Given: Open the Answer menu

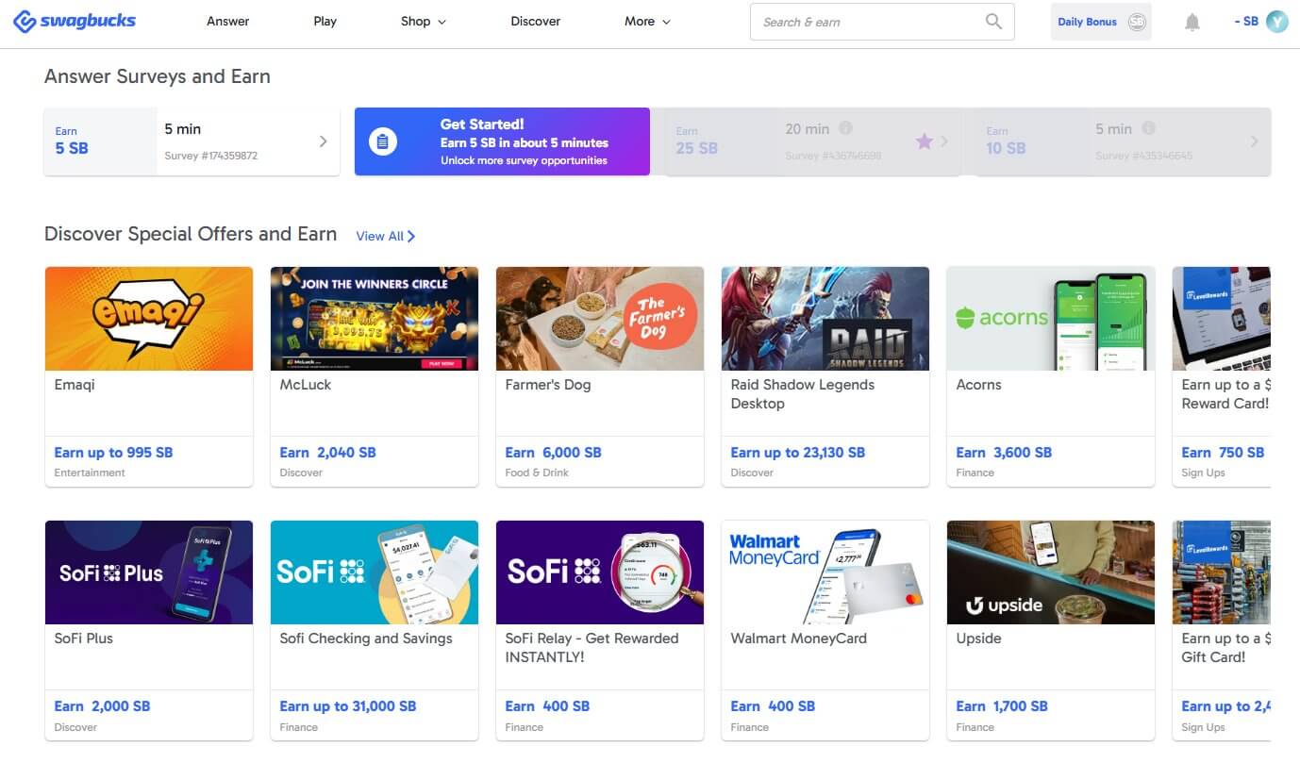Looking at the screenshot, I should (x=228, y=21).
